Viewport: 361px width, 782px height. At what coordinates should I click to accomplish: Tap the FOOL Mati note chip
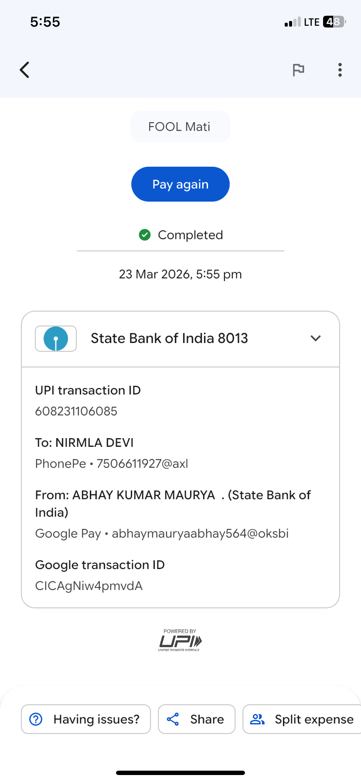click(x=180, y=127)
